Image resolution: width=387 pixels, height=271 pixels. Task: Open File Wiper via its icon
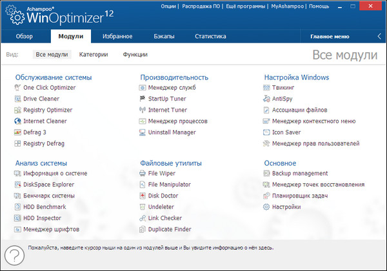143,174
